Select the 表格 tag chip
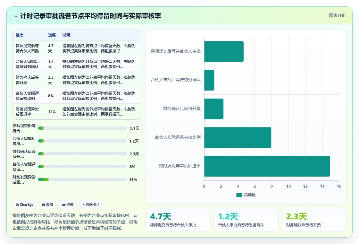Image resolution: width=359 pixels, height=244 pixels. [x=47, y=205]
